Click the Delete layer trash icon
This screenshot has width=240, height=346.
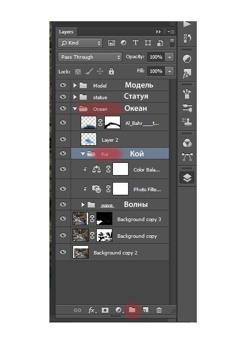(159, 310)
